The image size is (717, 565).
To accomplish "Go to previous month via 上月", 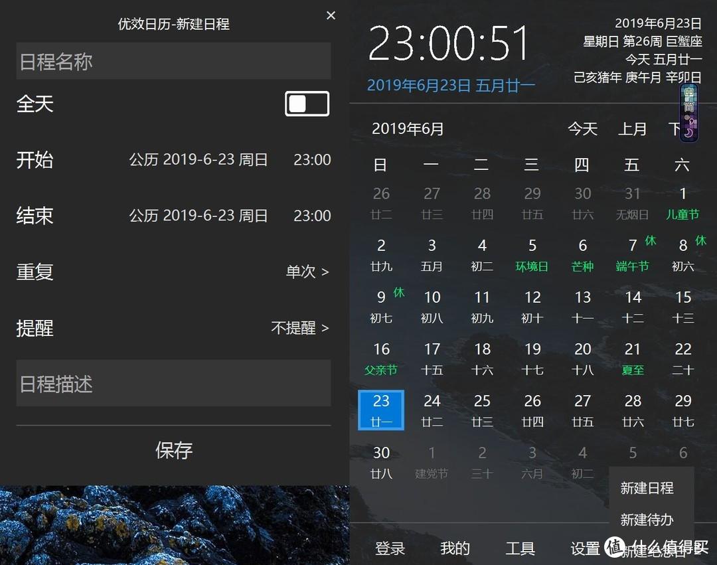I will 632,129.
